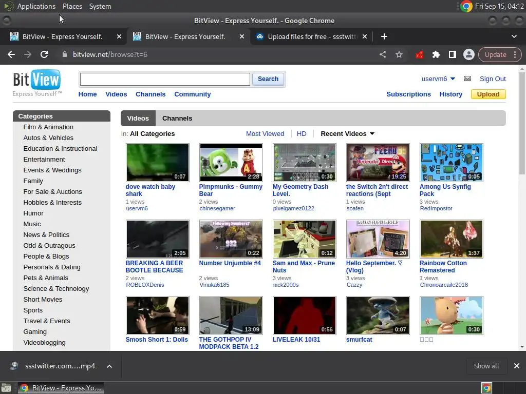Click the yellow Upload button
This screenshot has width=526, height=394.
(x=488, y=94)
